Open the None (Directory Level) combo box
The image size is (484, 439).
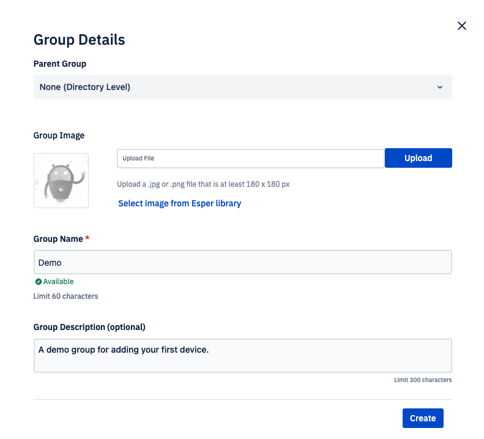[243, 87]
